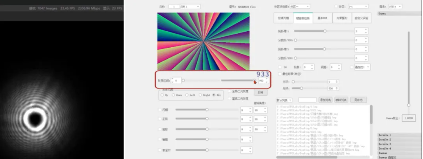Click the 闪耀 row slider handle
This screenshot has width=423, height=159.
(x=207, y=109)
